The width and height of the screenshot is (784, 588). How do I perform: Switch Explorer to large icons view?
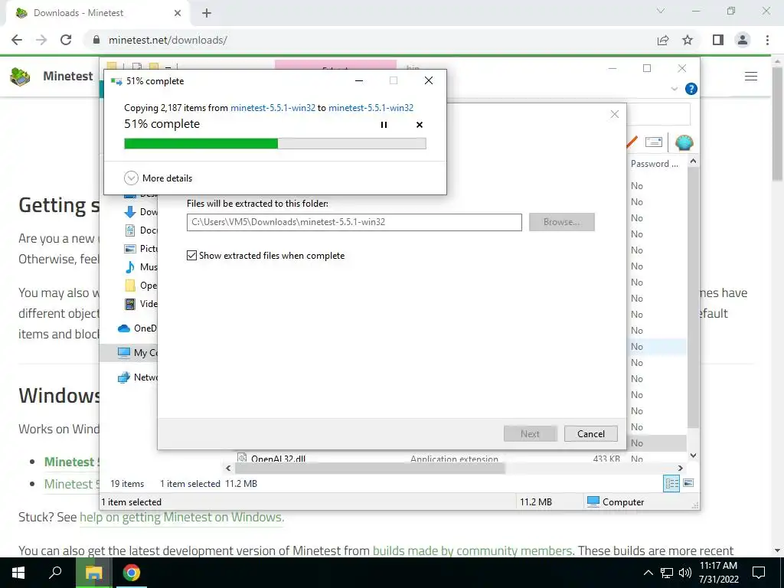coord(688,483)
